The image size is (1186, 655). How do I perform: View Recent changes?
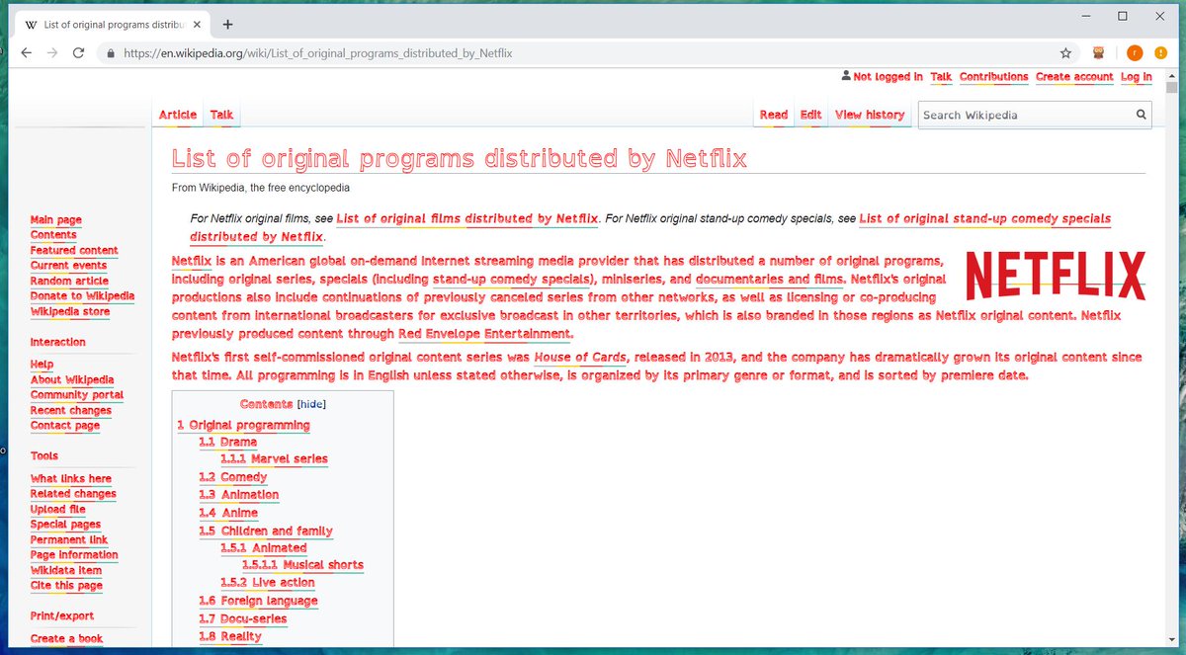[x=71, y=411]
